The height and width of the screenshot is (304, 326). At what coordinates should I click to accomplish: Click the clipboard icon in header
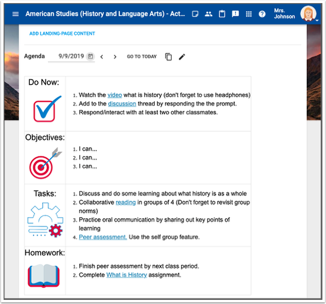click(222, 14)
